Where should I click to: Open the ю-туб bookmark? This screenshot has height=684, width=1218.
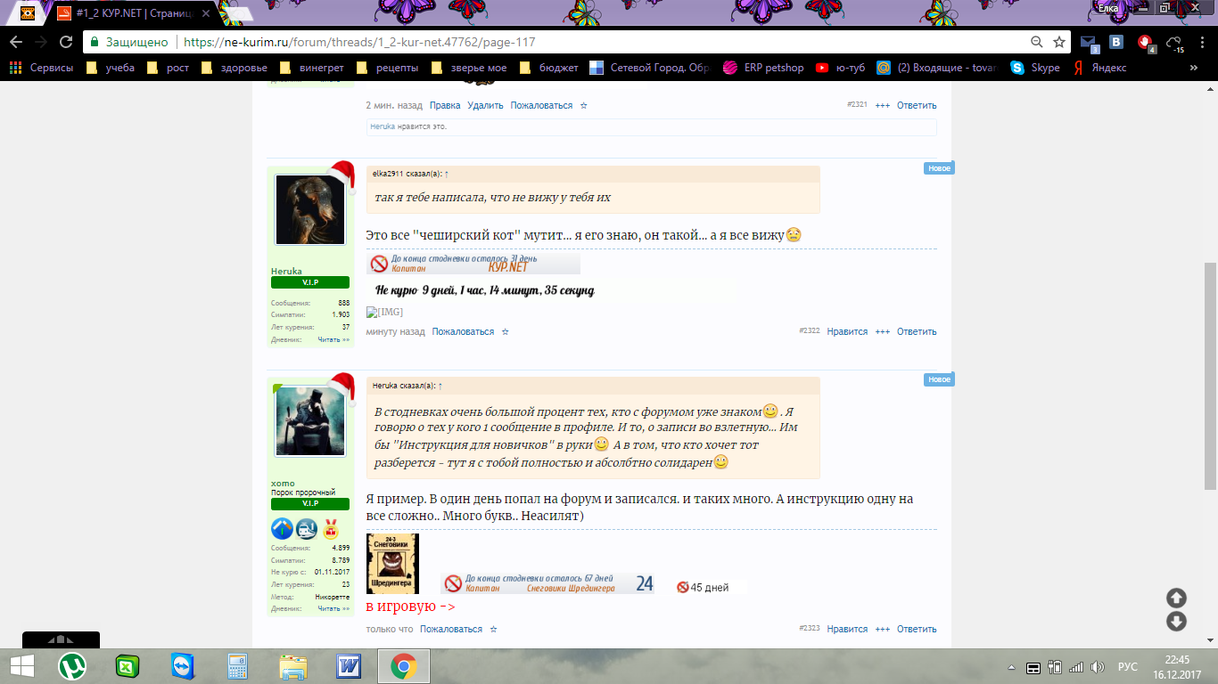click(x=839, y=68)
